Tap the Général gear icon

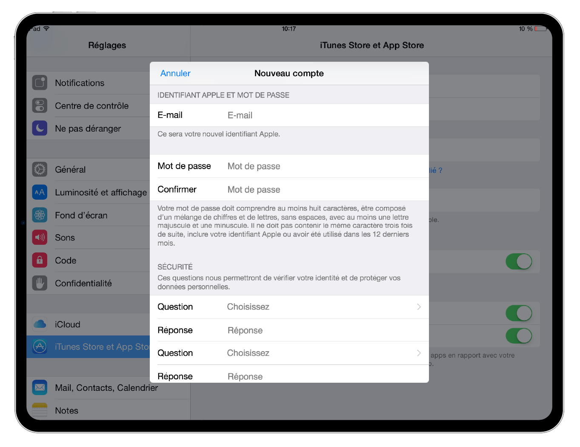coord(40,169)
